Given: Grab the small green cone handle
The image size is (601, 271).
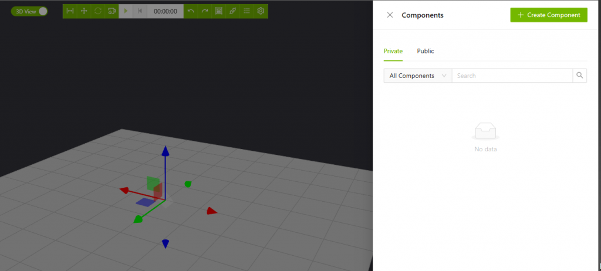Looking at the screenshot, I should point(188,184).
